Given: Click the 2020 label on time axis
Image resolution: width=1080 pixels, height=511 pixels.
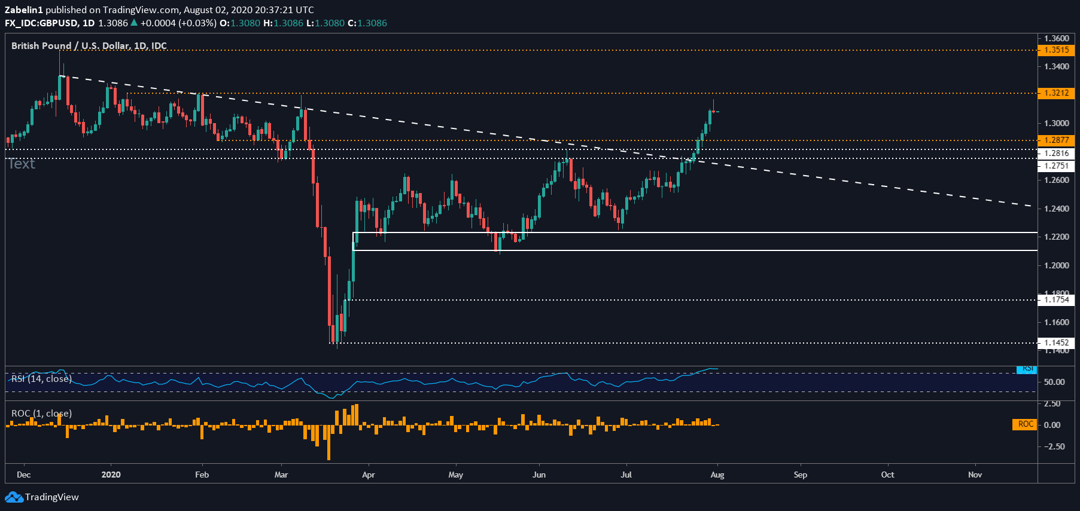Looking at the screenshot, I should pos(111,475).
